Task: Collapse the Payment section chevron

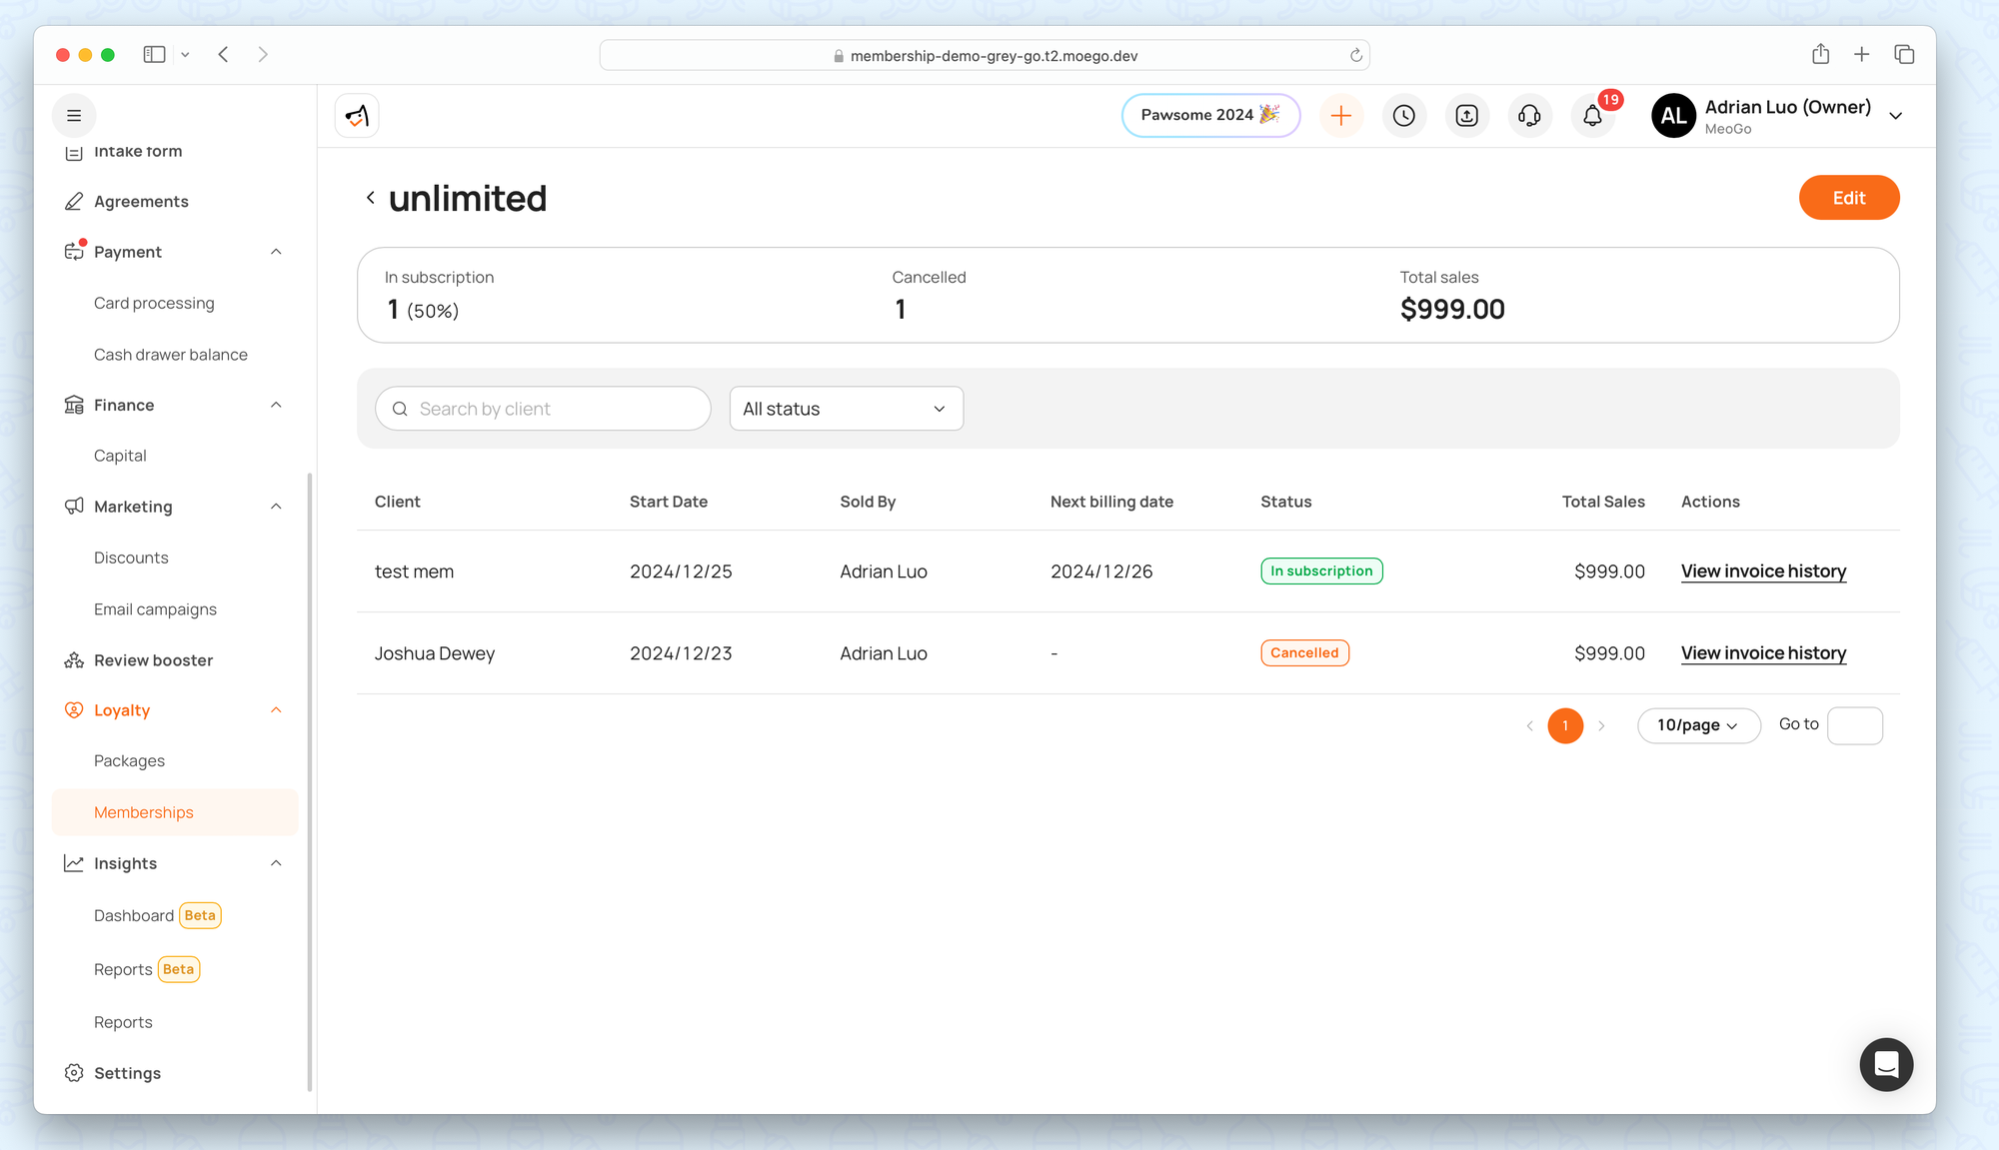Action: (276, 252)
